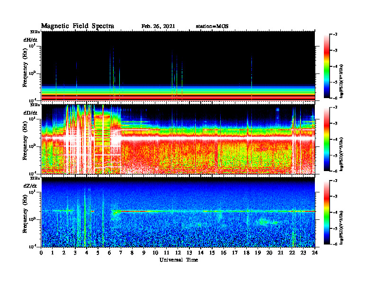Click the "Magnetic Field Spectra" title
375x290 pixels.
[x=78, y=26]
